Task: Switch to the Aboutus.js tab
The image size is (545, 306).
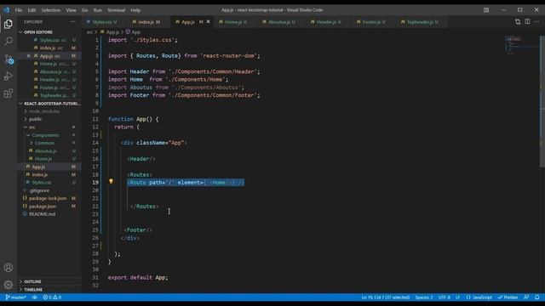Action: pos(281,22)
